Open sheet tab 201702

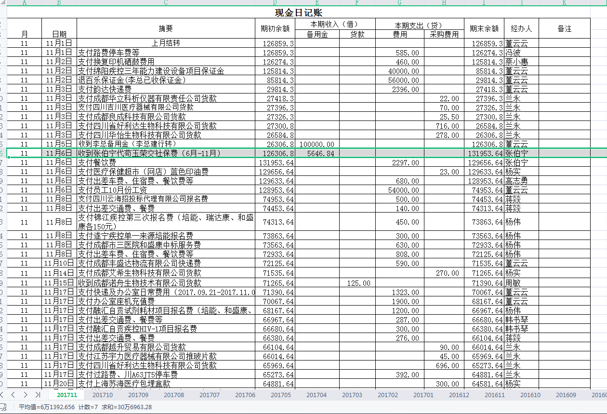[x=388, y=395]
